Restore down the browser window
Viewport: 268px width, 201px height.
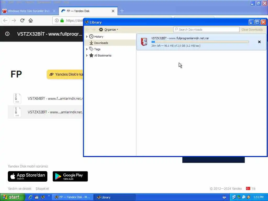pos(258,3)
